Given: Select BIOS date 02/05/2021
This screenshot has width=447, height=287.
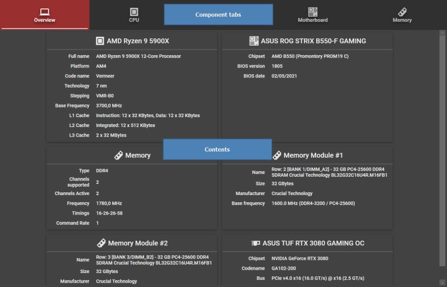Looking at the screenshot, I should 284,76.
